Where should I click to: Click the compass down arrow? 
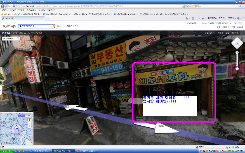click(237, 46)
